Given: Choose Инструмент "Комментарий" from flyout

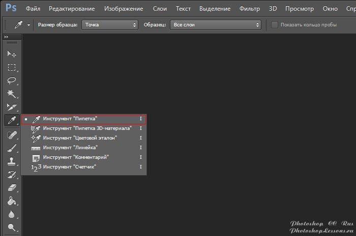Looking at the screenshot, I should (76, 157).
